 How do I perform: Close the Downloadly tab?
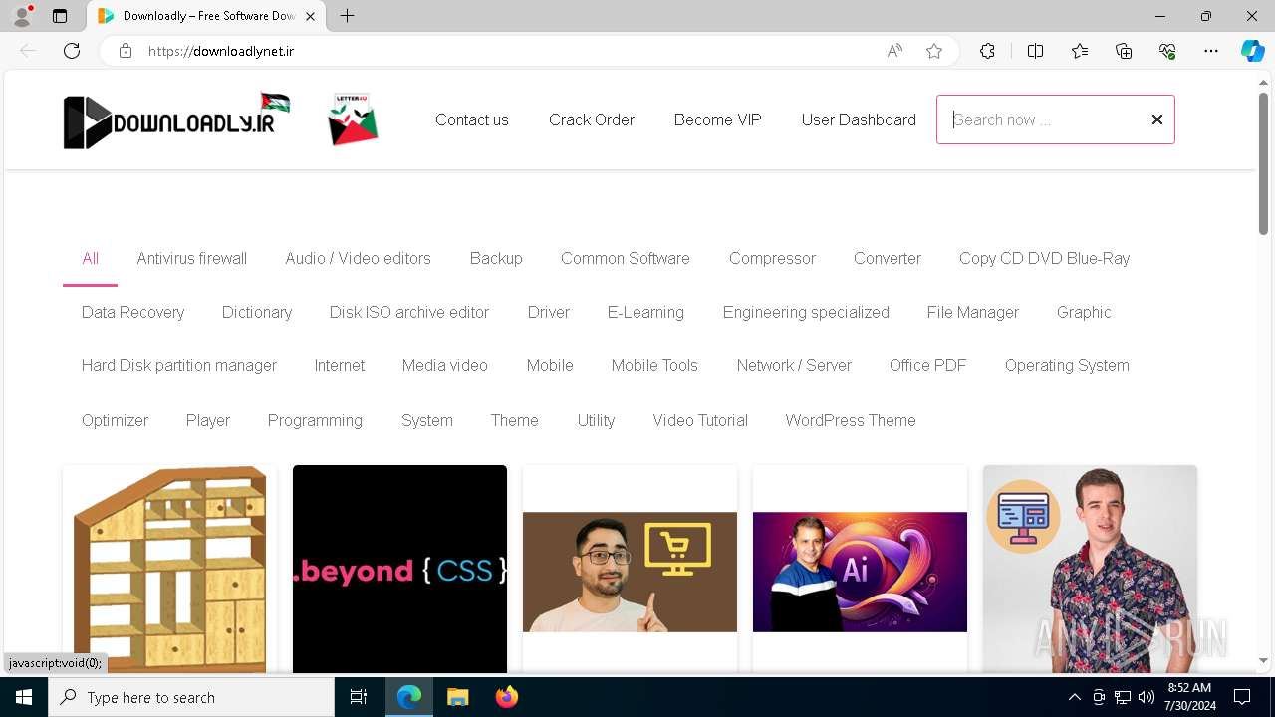(311, 16)
